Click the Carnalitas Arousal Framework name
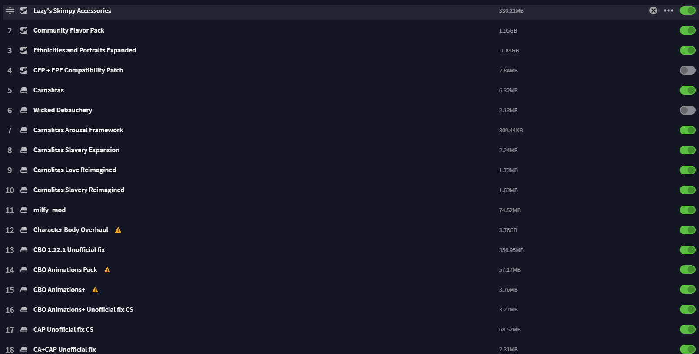 click(x=78, y=130)
